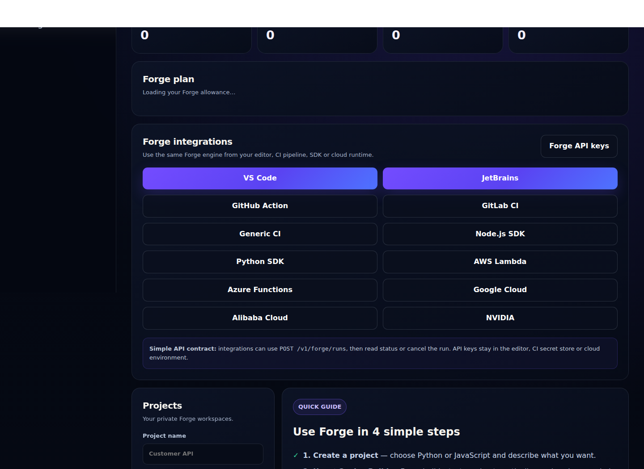Image resolution: width=644 pixels, height=469 pixels.
Task: Open the Generic CI integration
Action: click(x=260, y=234)
